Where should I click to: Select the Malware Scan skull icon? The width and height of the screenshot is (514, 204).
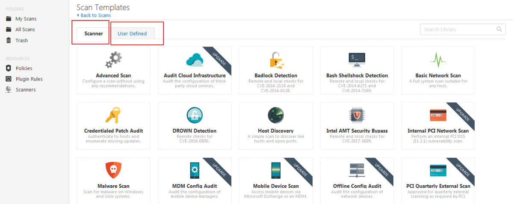tap(113, 171)
